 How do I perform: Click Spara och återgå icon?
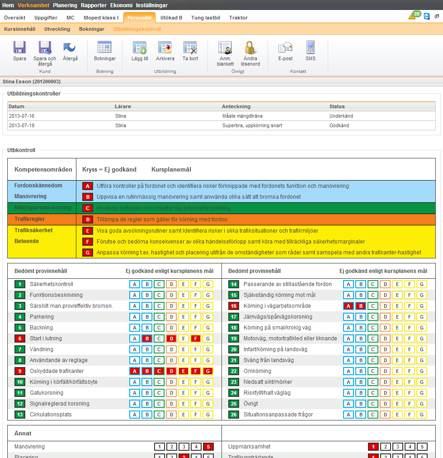click(45, 48)
